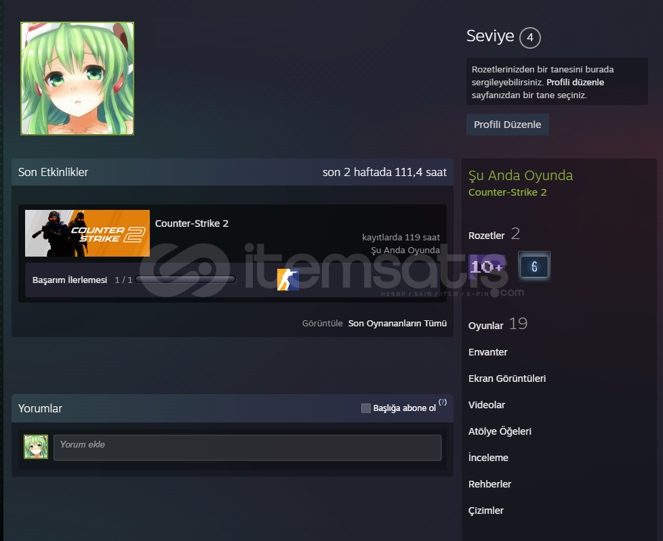663x541 pixels.
Task: Open the 'Oyunlar' games list
Action: click(486, 326)
